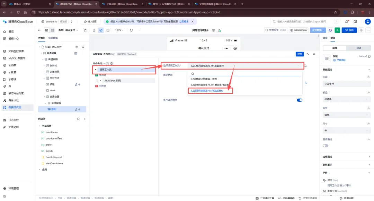This screenshot has height=201, width=374.
Task: Collapse the event panel with shrink icon
Action: pos(308,54)
